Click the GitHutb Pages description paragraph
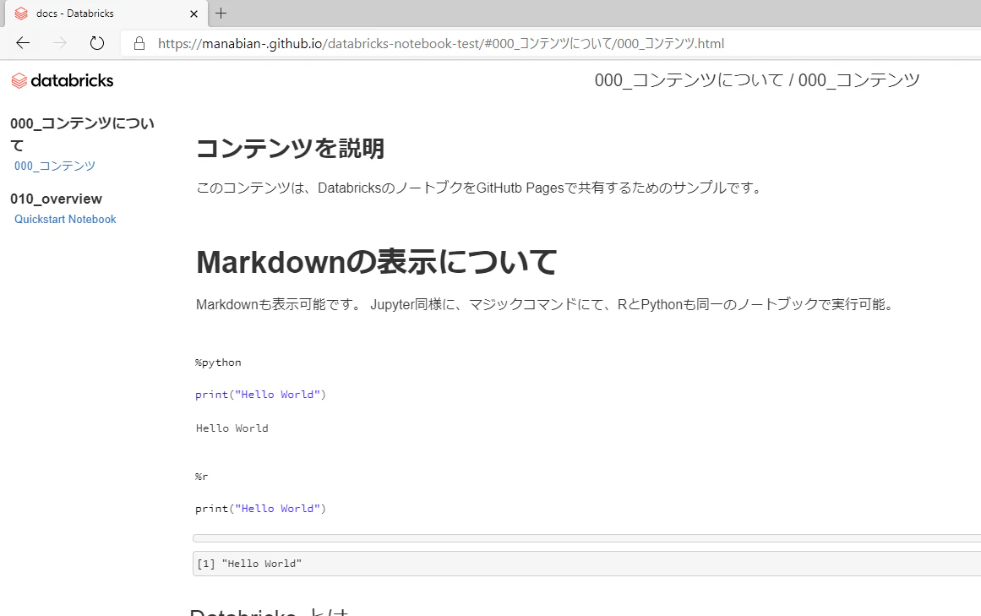The height and width of the screenshot is (616, 981). coord(479,188)
